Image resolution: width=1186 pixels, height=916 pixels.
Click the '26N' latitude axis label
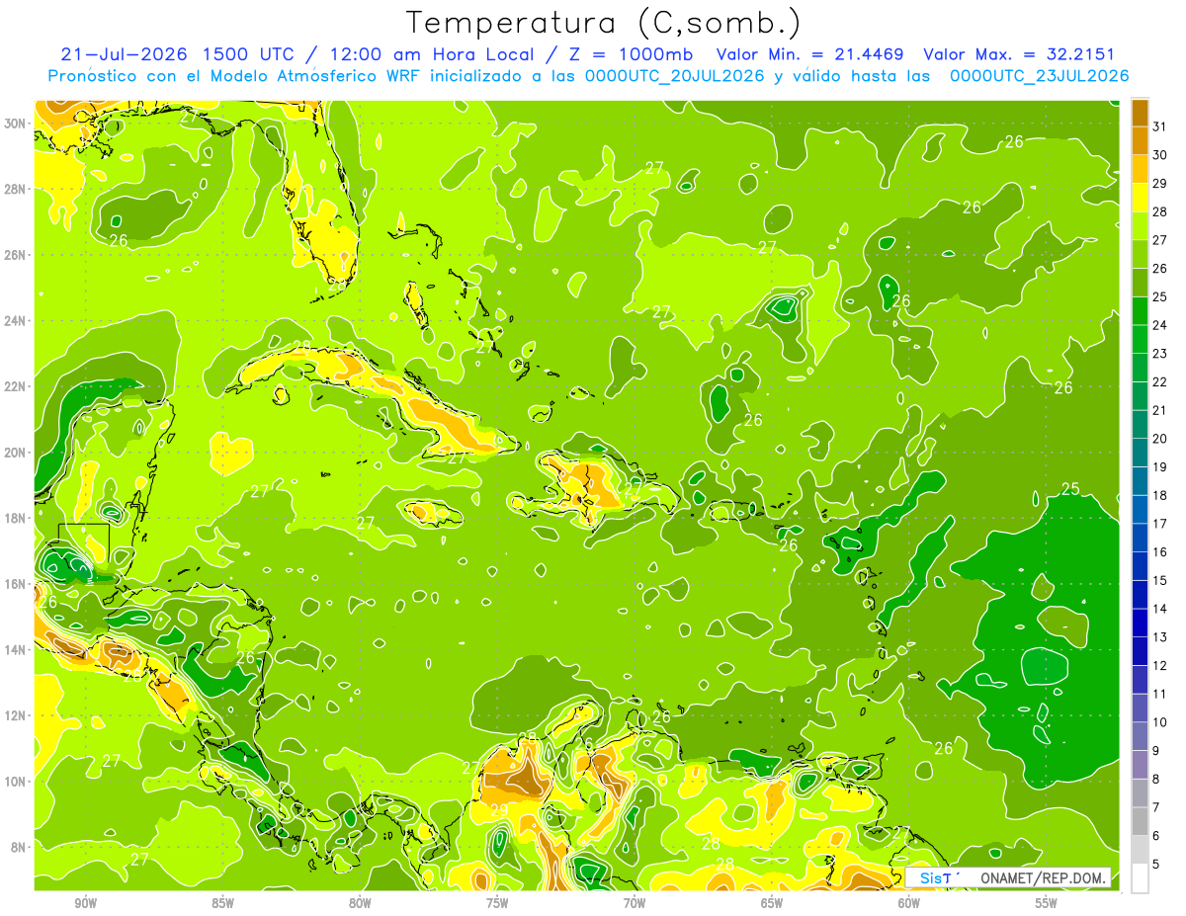click(x=17, y=255)
